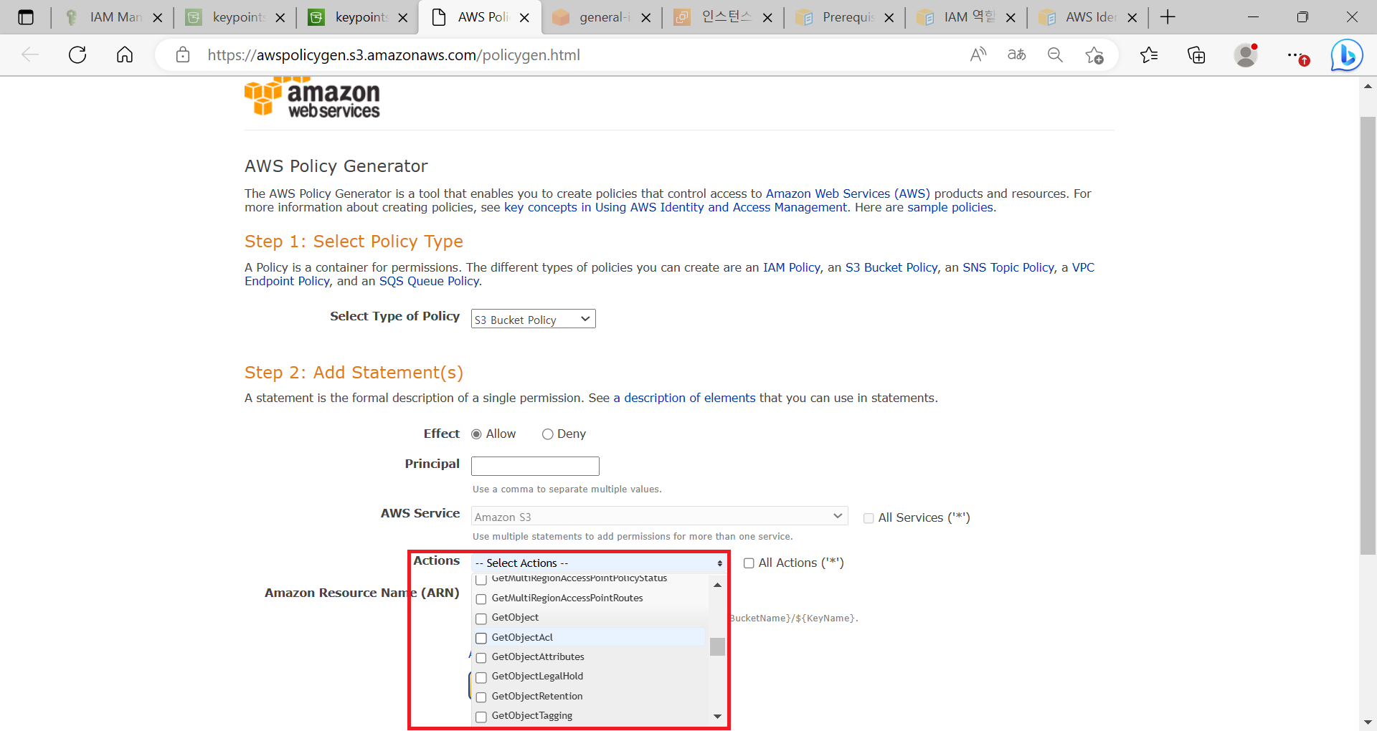
Task: Check the GetMultiRegionAccessPointRoutes action
Action: coord(481,599)
